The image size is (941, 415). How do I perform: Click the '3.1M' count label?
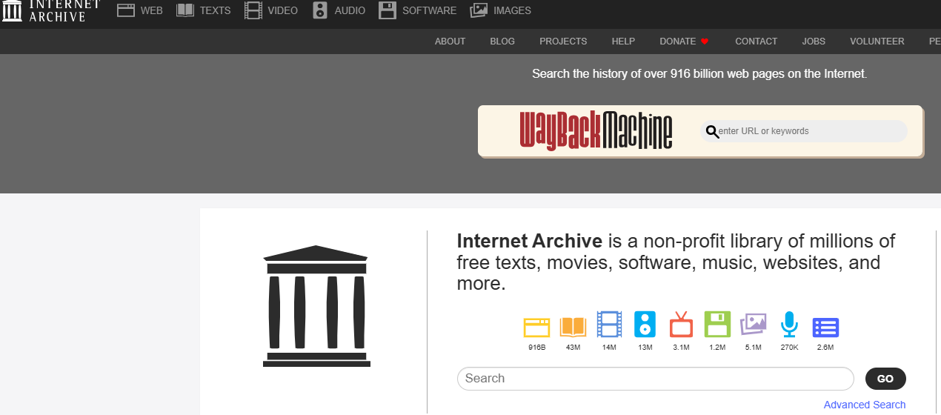coord(681,348)
